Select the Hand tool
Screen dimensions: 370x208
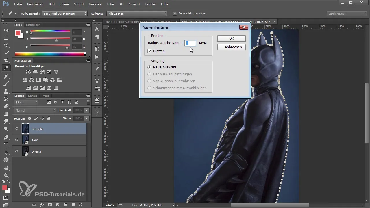6,168
